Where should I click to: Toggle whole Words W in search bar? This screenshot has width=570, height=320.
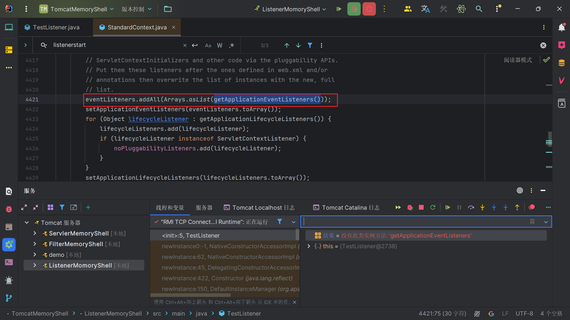click(220, 45)
